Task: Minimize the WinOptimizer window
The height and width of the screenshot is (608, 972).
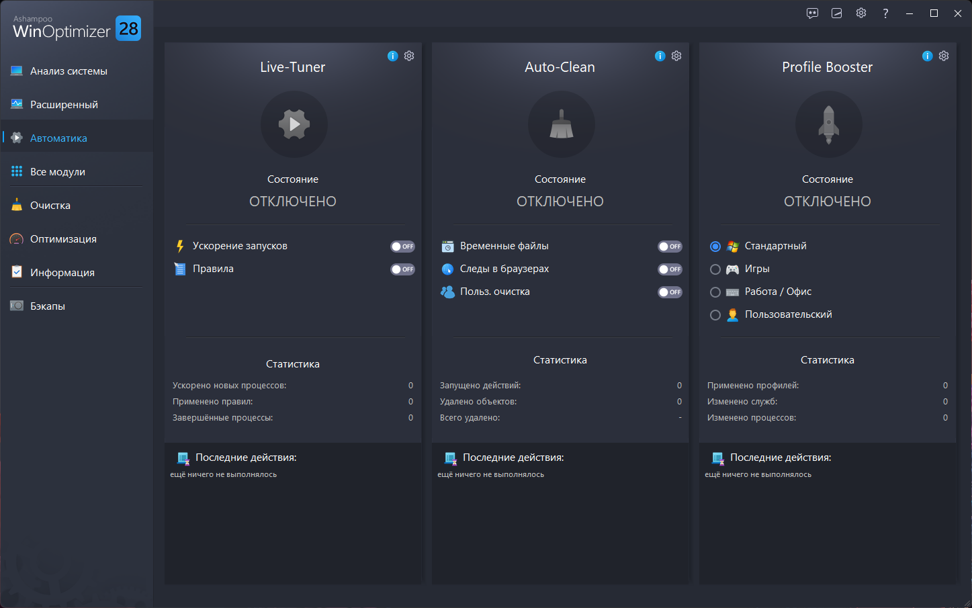Action: [x=910, y=13]
